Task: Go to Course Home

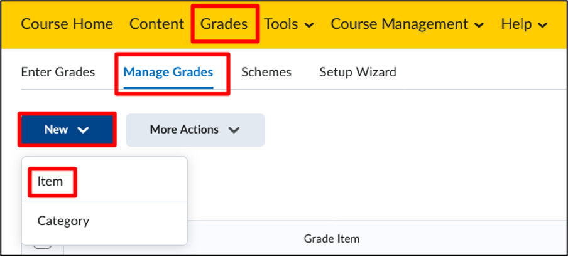Action: [x=67, y=24]
